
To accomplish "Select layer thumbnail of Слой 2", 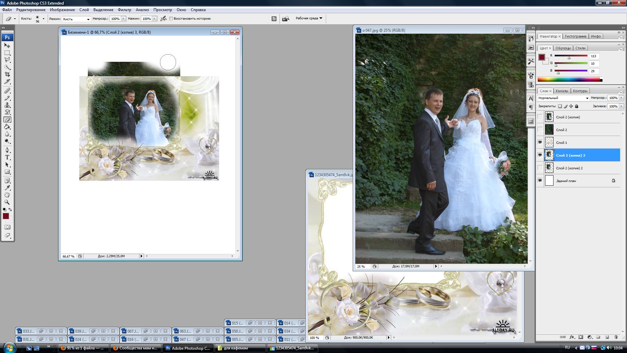I will pyautogui.click(x=549, y=130).
